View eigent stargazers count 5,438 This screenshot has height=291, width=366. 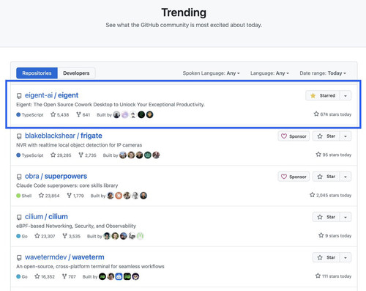coord(59,114)
